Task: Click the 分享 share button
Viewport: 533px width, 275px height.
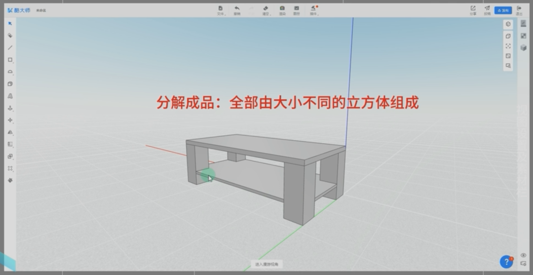Action: click(473, 10)
